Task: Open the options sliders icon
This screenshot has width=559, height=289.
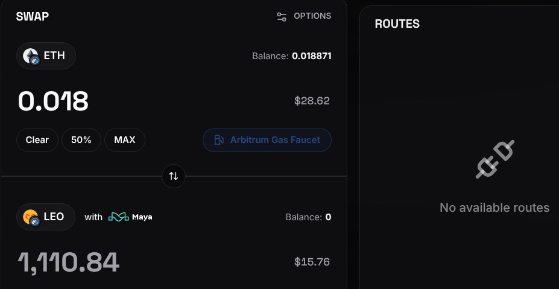Action: click(x=282, y=16)
